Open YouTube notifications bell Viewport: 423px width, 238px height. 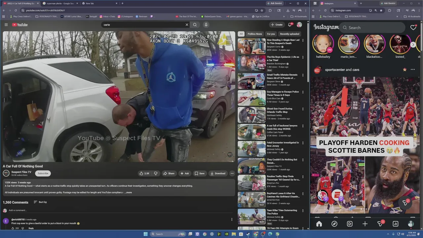[290, 25]
